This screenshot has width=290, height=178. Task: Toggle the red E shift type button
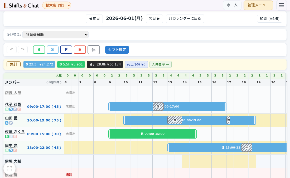pyautogui.click(x=80, y=50)
